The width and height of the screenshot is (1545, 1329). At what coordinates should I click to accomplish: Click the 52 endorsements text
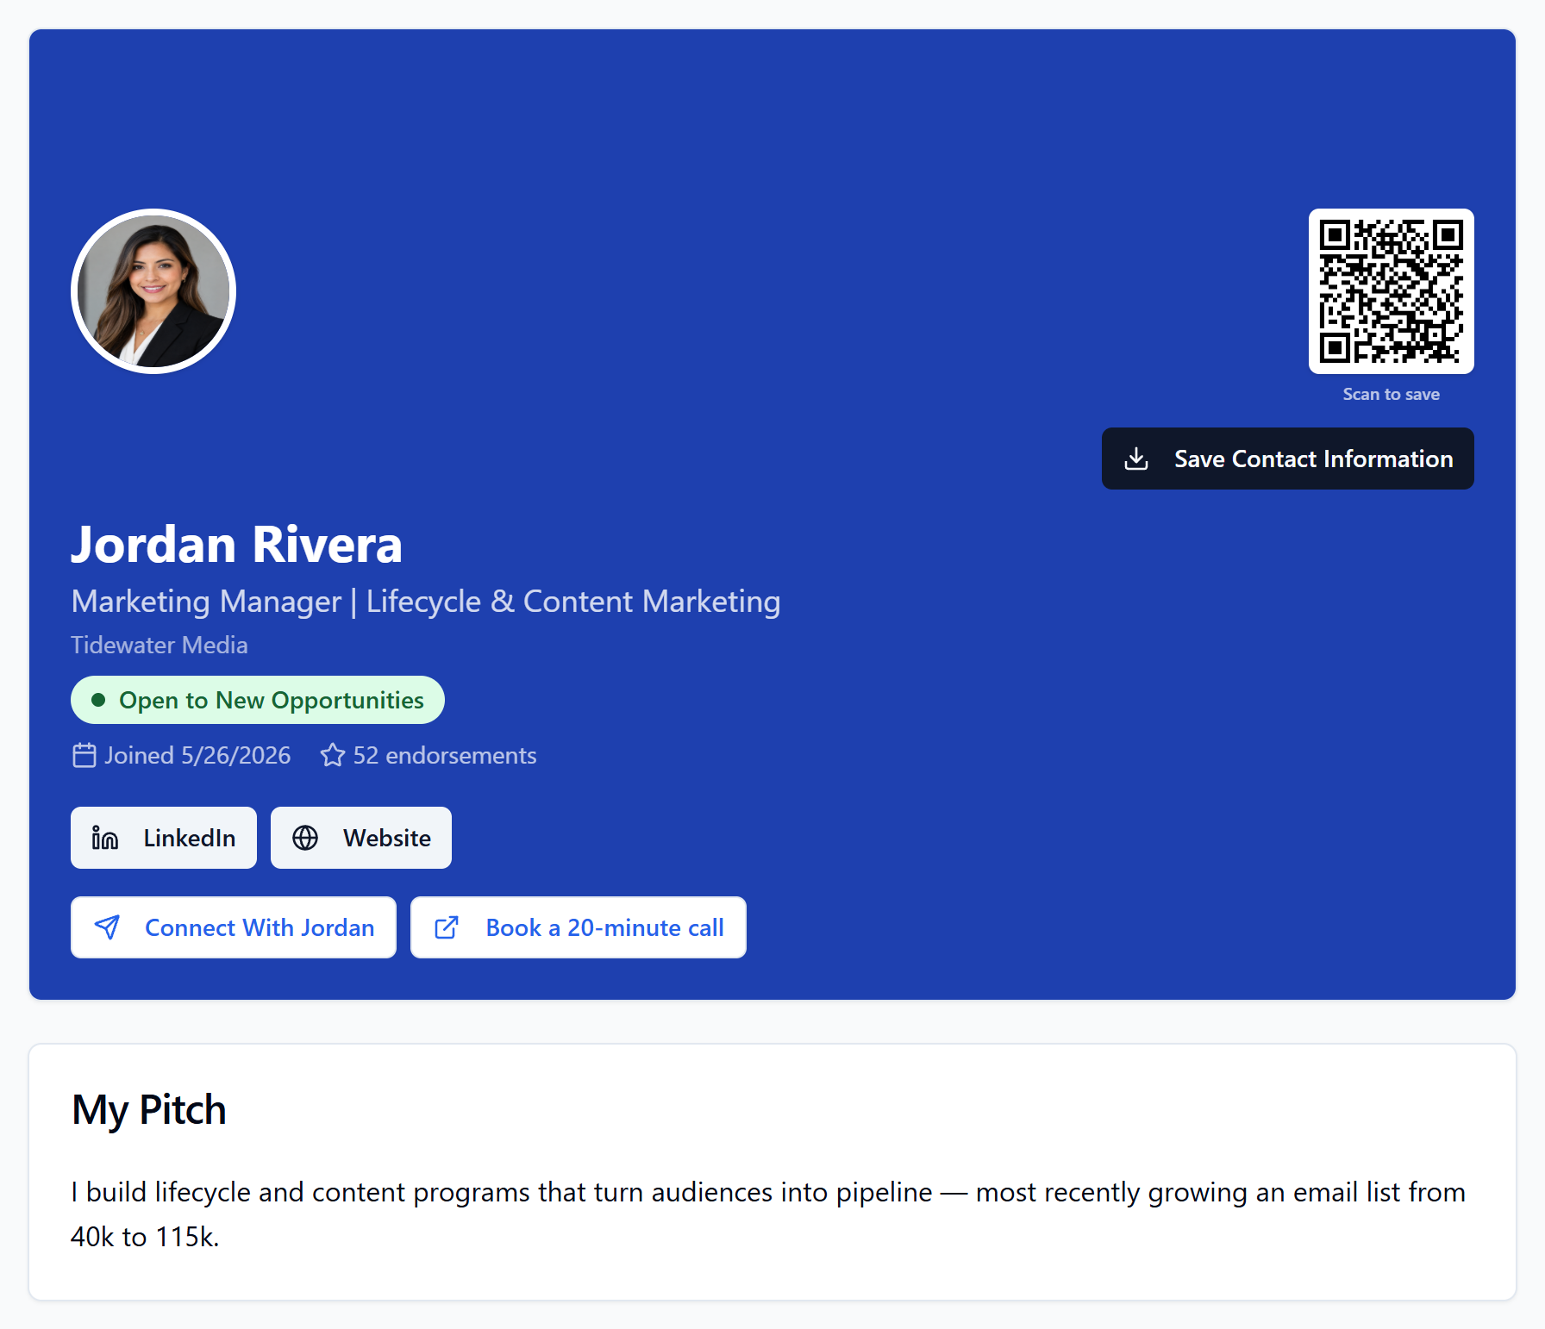[x=445, y=755]
